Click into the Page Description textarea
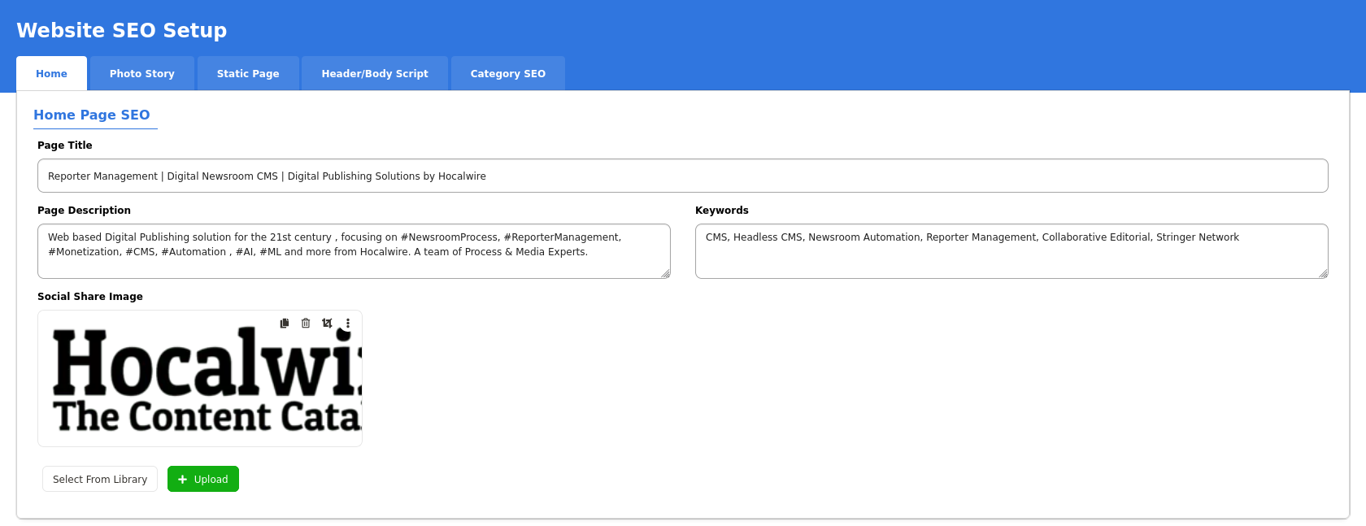Viewport: 1366px width, 526px height. pos(354,251)
